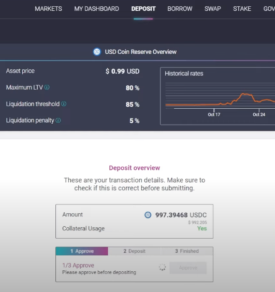Select step 2 Deposit in progress bar
This screenshot has width=275, height=292.
pos(134,251)
